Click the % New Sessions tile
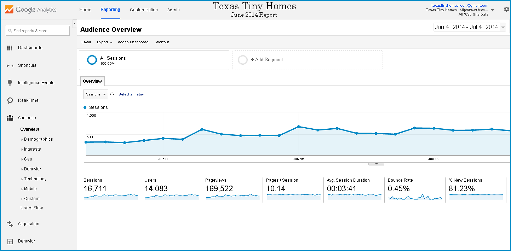This screenshot has height=251, width=511. click(476, 189)
